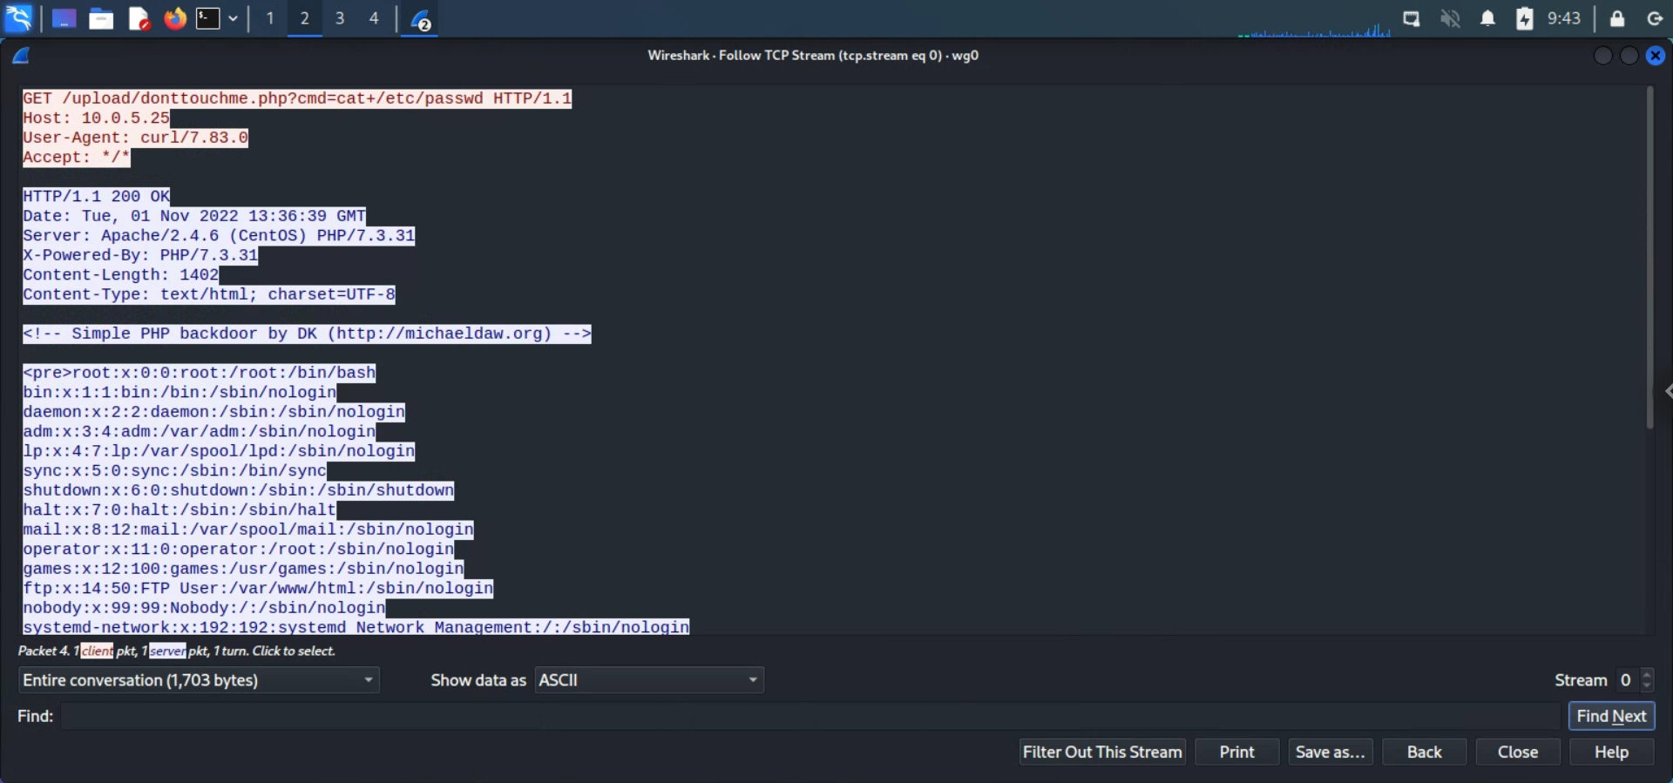
Task: Open the logout session icon
Action: 1656,18
